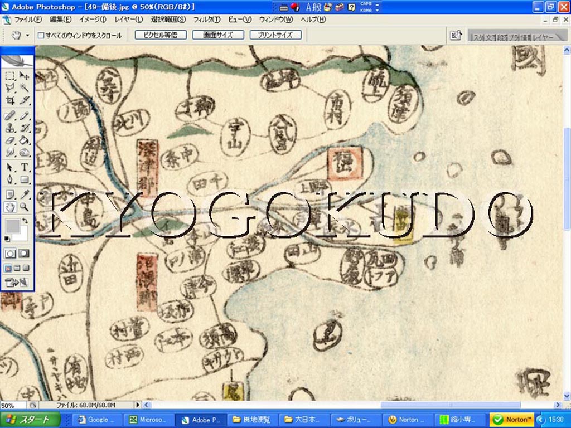Viewport: 571px width, 428px height.
Task: Select the History Brush tool
Action: point(24,128)
